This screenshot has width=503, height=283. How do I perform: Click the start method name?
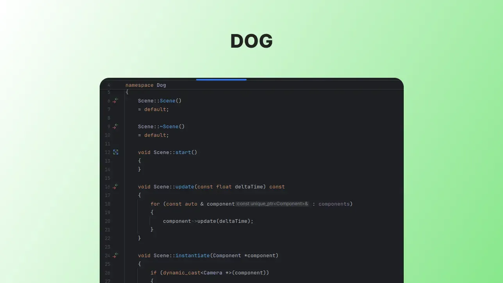pos(183,152)
